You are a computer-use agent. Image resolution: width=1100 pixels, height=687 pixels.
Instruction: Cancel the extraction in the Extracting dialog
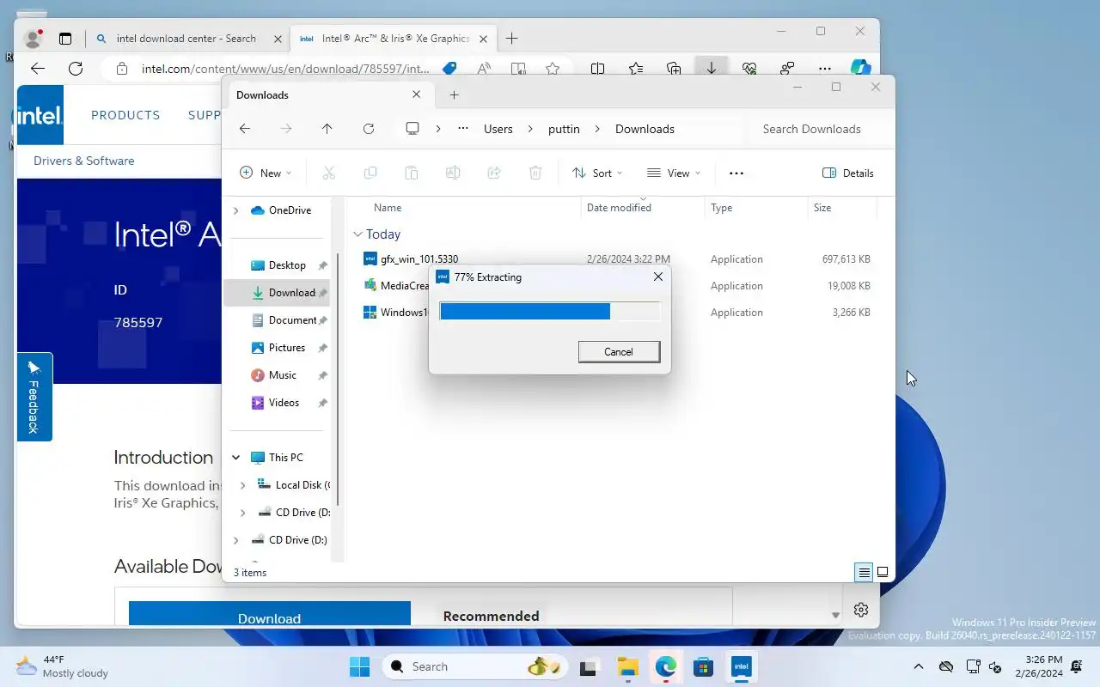pyautogui.click(x=619, y=351)
